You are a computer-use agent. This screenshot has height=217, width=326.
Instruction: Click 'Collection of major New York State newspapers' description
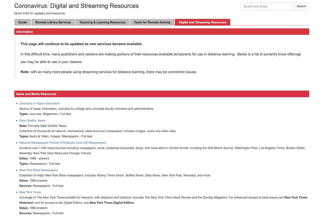coord(115,175)
